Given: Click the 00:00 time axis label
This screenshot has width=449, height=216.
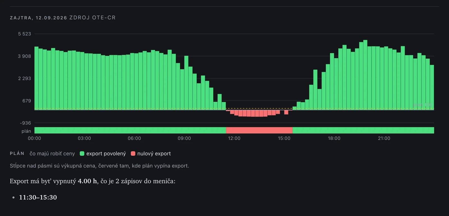Looking at the screenshot, I should (x=35, y=138).
